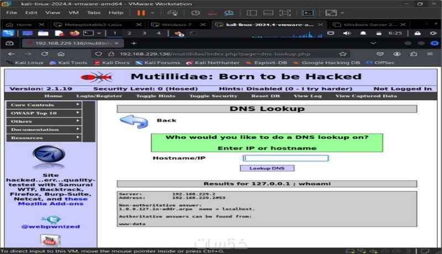Open the VMware Help menu
This screenshot has height=254, width=442.
pyautogui.click(x=116, y=13)
